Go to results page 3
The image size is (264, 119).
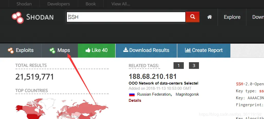point(194,66)
